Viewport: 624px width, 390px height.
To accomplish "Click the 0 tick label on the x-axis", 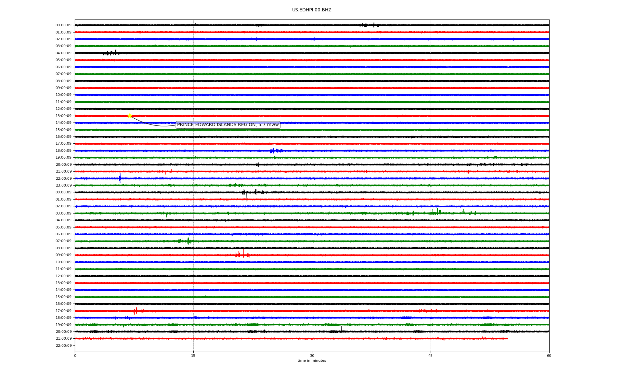I will click(75, 356).
